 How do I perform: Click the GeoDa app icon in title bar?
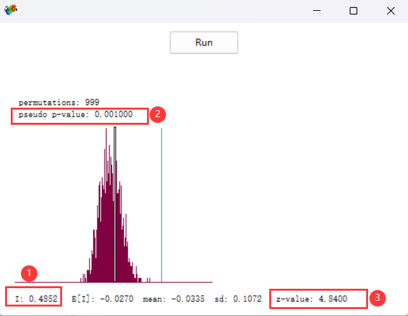click(11, 10)
